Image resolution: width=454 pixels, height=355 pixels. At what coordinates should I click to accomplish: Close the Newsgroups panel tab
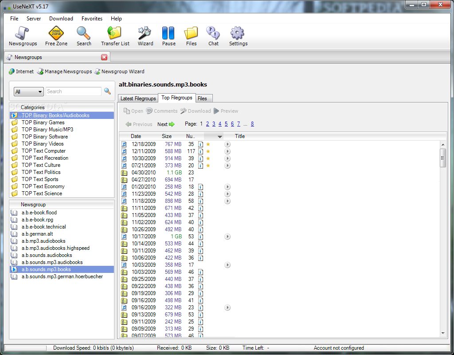[x=104, y=57]
